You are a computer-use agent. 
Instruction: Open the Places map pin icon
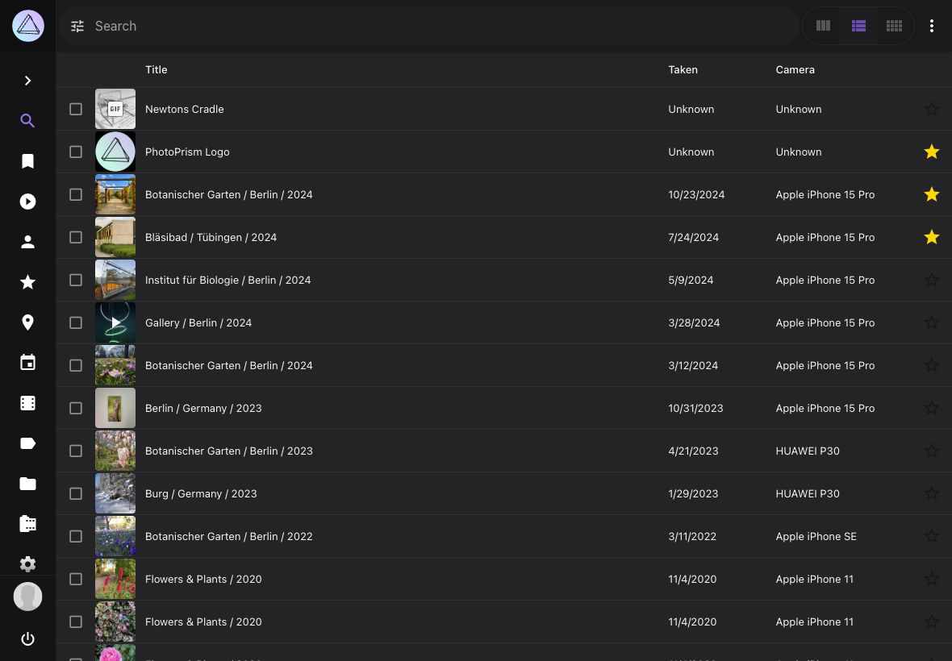coord(27,322)
